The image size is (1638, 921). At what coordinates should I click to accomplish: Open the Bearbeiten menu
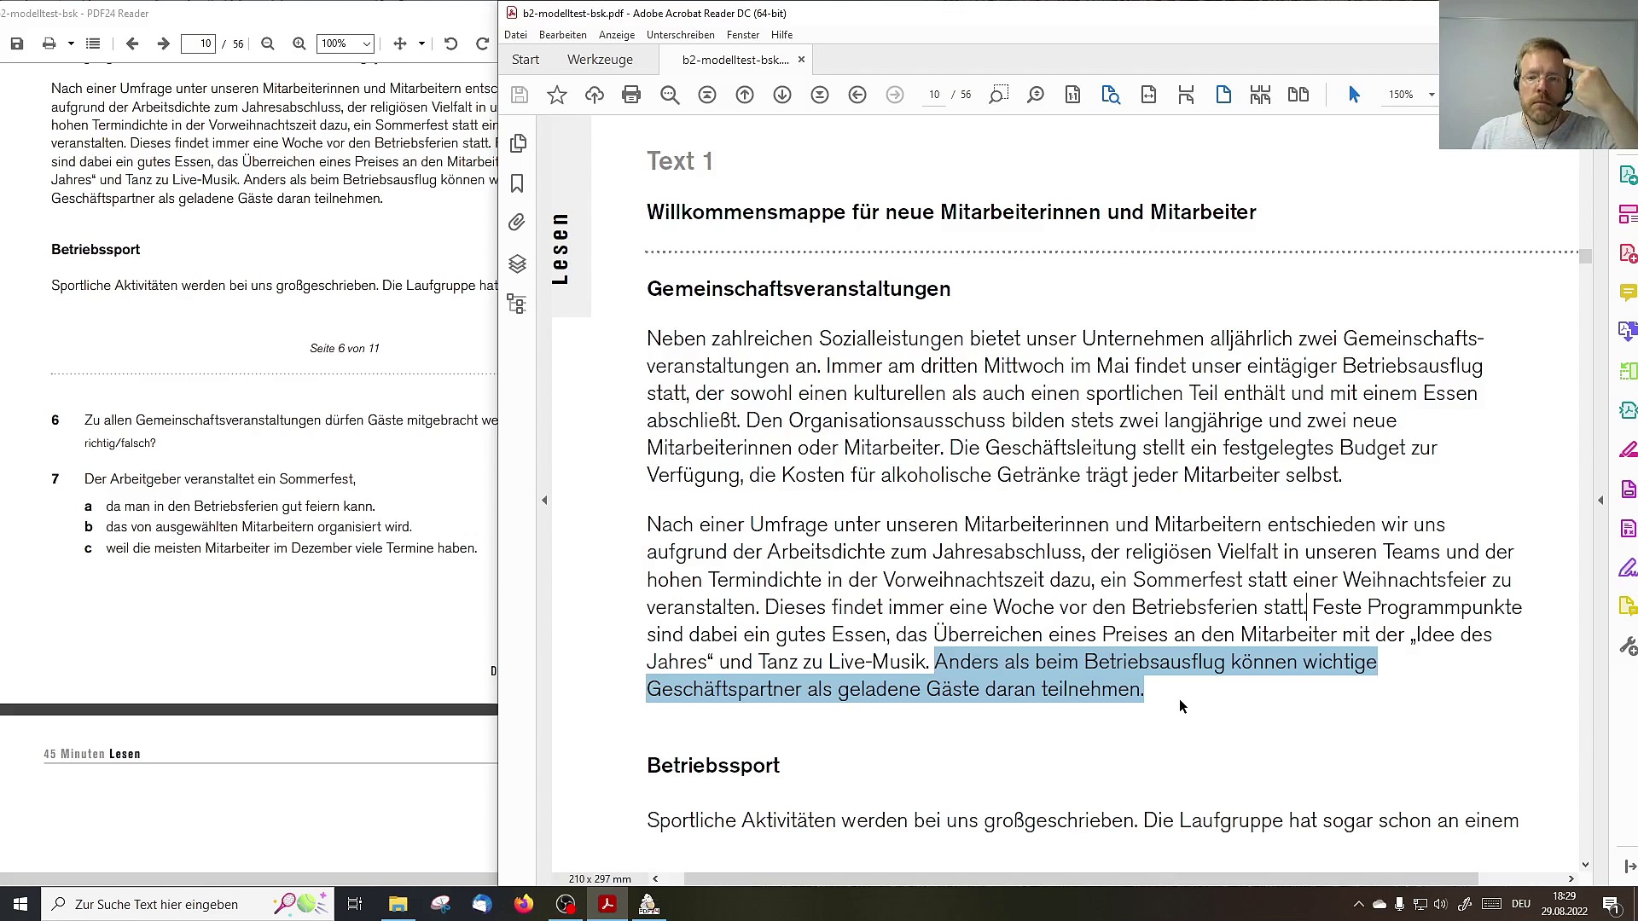click(x=562, y=35)
